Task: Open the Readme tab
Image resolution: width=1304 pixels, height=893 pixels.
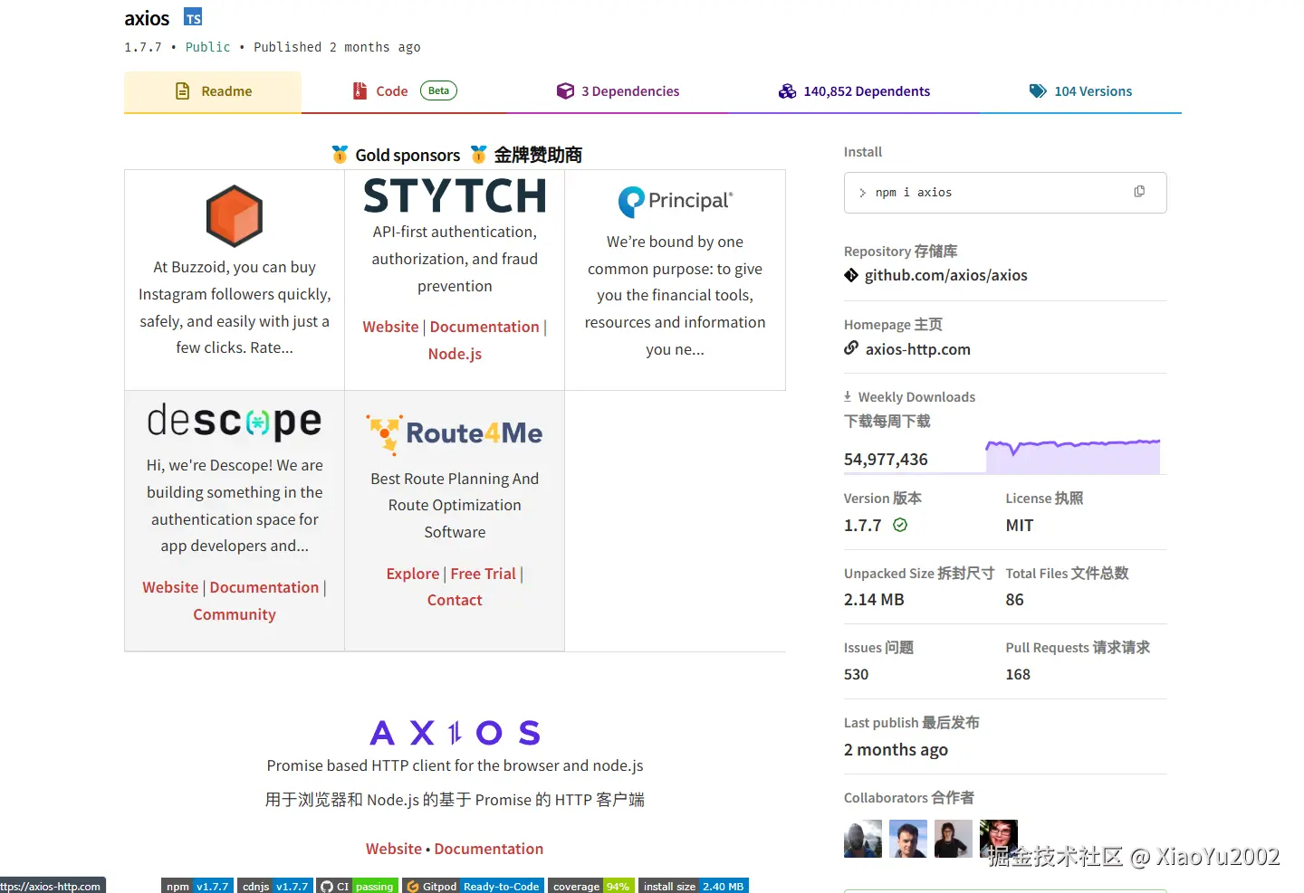Action: click(x=213, y=91)
